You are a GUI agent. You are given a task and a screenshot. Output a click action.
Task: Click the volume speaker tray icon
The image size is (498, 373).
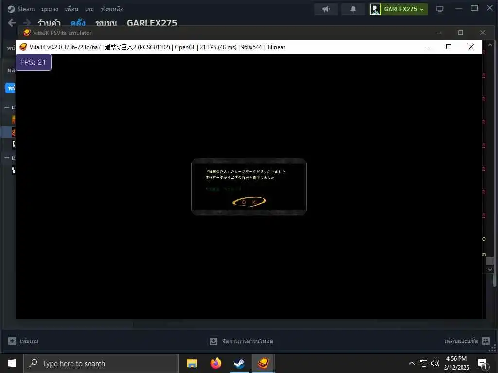[x=435, y=363]
